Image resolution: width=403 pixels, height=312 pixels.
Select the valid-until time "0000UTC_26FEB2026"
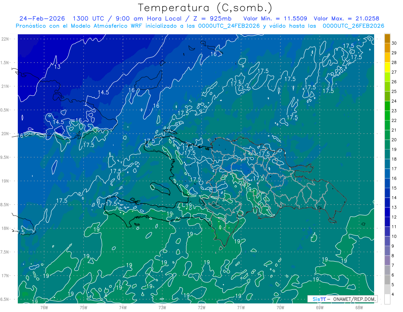[x=353, y=26]
